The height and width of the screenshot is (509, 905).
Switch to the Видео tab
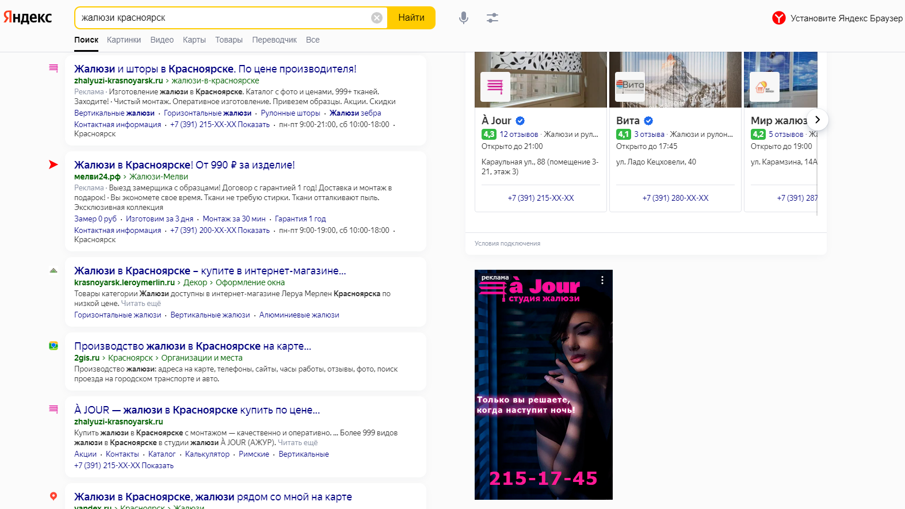[x=162, y=40]
